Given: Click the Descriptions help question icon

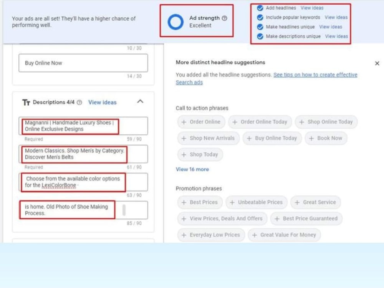Looking at the screenshot, I should 79,103.
